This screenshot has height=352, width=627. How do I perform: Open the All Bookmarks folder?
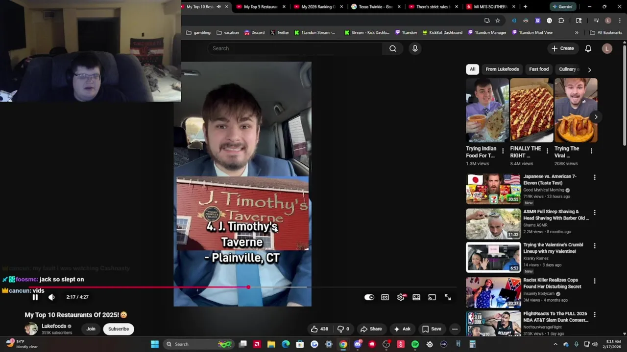pos(606,33)
